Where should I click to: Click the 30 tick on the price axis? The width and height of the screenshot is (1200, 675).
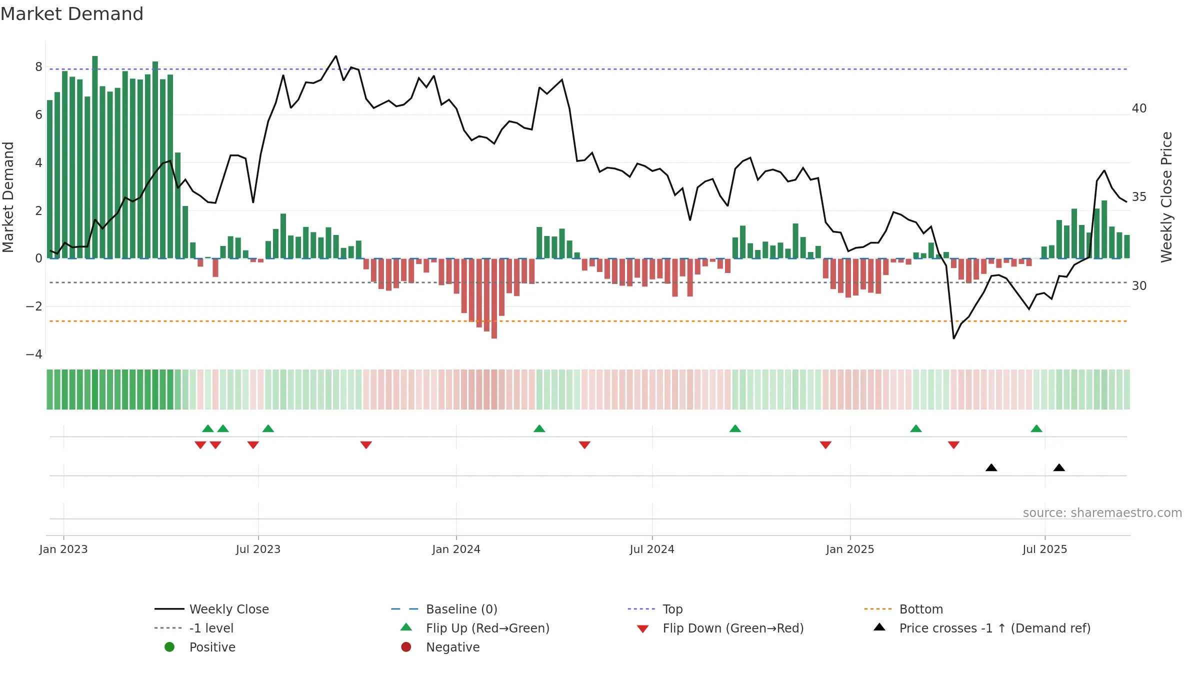(1139, 286)
